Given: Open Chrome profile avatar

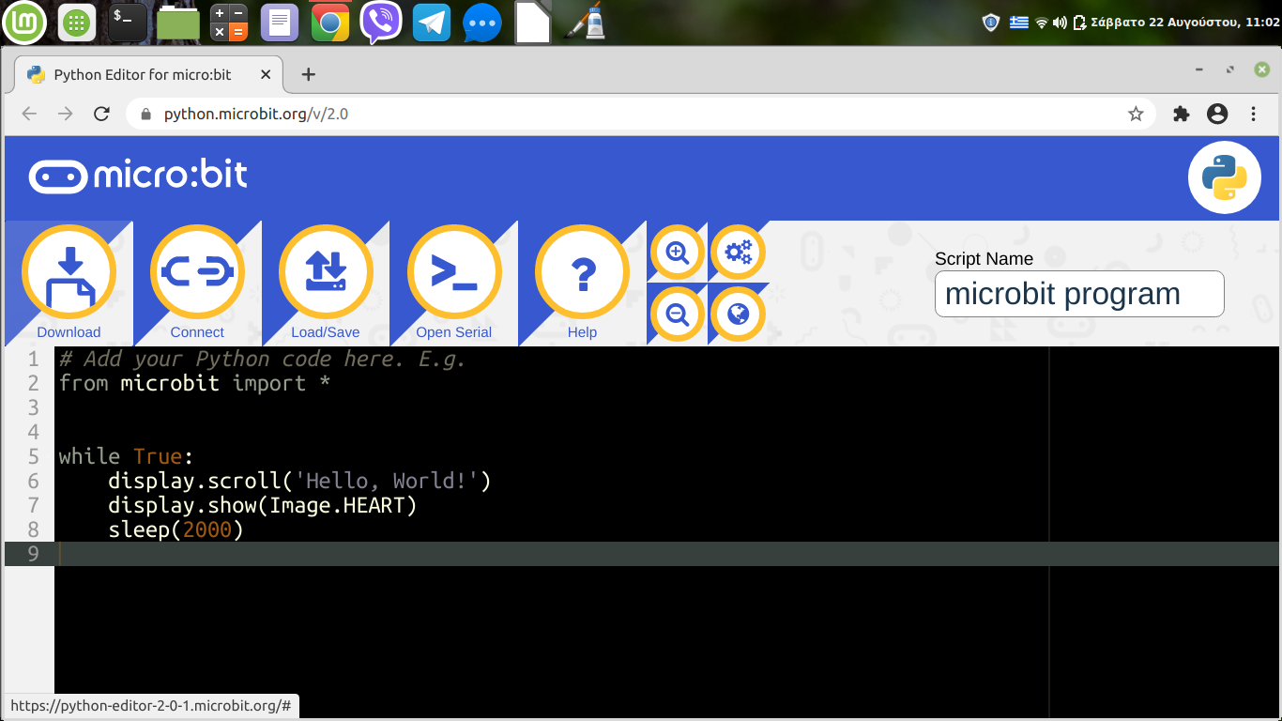Looking at the screenshot, I should 1217,114.
